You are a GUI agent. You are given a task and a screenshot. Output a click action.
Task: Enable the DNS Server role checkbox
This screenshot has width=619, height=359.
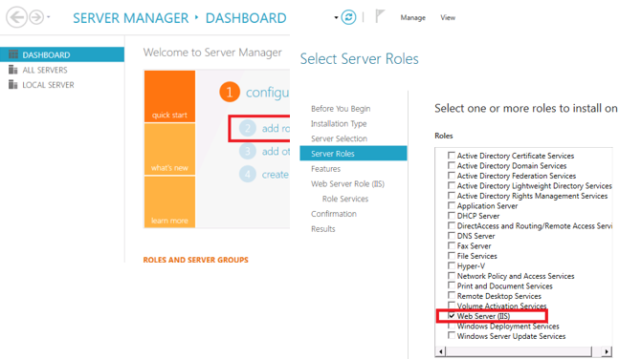coord(452,236)
